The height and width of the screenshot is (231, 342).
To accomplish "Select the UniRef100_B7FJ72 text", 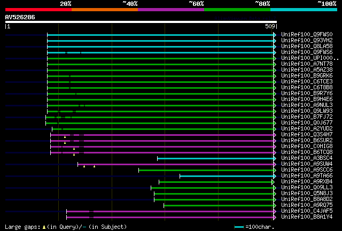I will coord(307,117).
